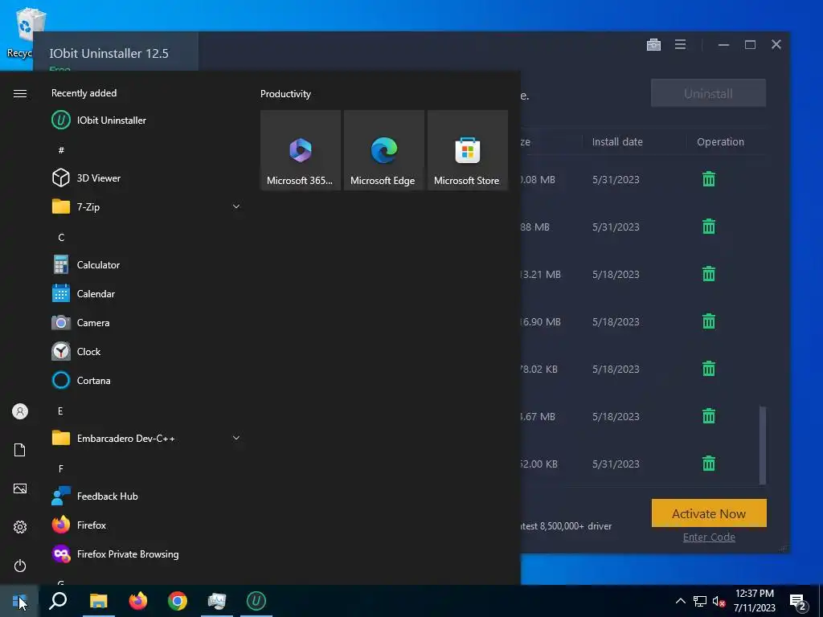
Task: Open File Explorer from the taskbar
Action: pos(98,601)
